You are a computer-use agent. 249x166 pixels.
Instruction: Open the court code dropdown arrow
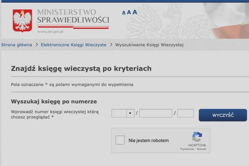coord(130,113)
